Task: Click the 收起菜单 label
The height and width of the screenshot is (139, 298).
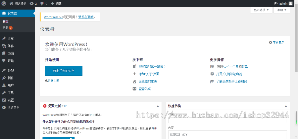Action: 14,108
